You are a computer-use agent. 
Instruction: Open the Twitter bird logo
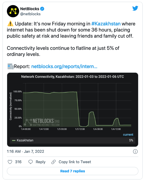[135, 8]
